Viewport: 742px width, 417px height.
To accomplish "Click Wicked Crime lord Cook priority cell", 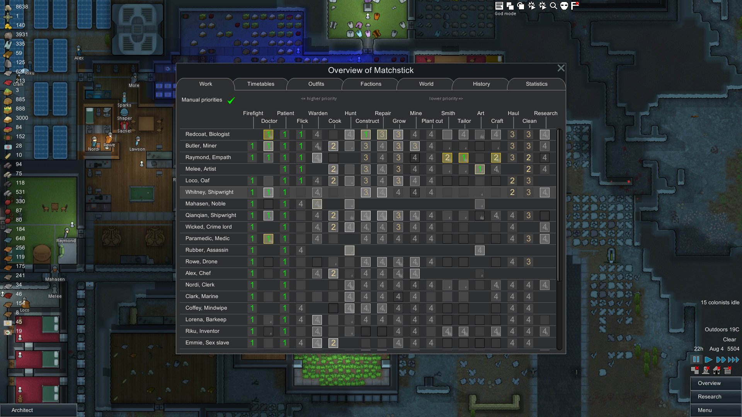I will click(332, 226).
